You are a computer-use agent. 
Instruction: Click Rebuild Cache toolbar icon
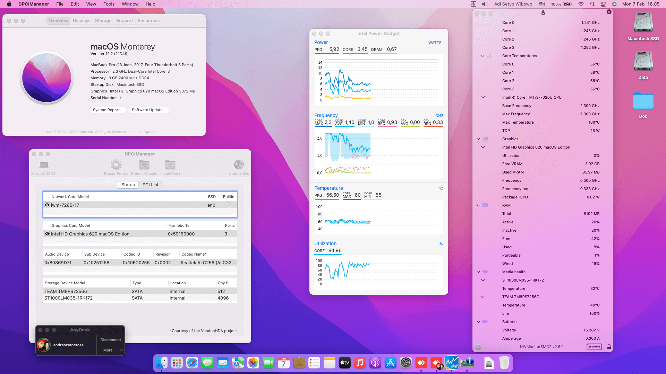(144, 164)
